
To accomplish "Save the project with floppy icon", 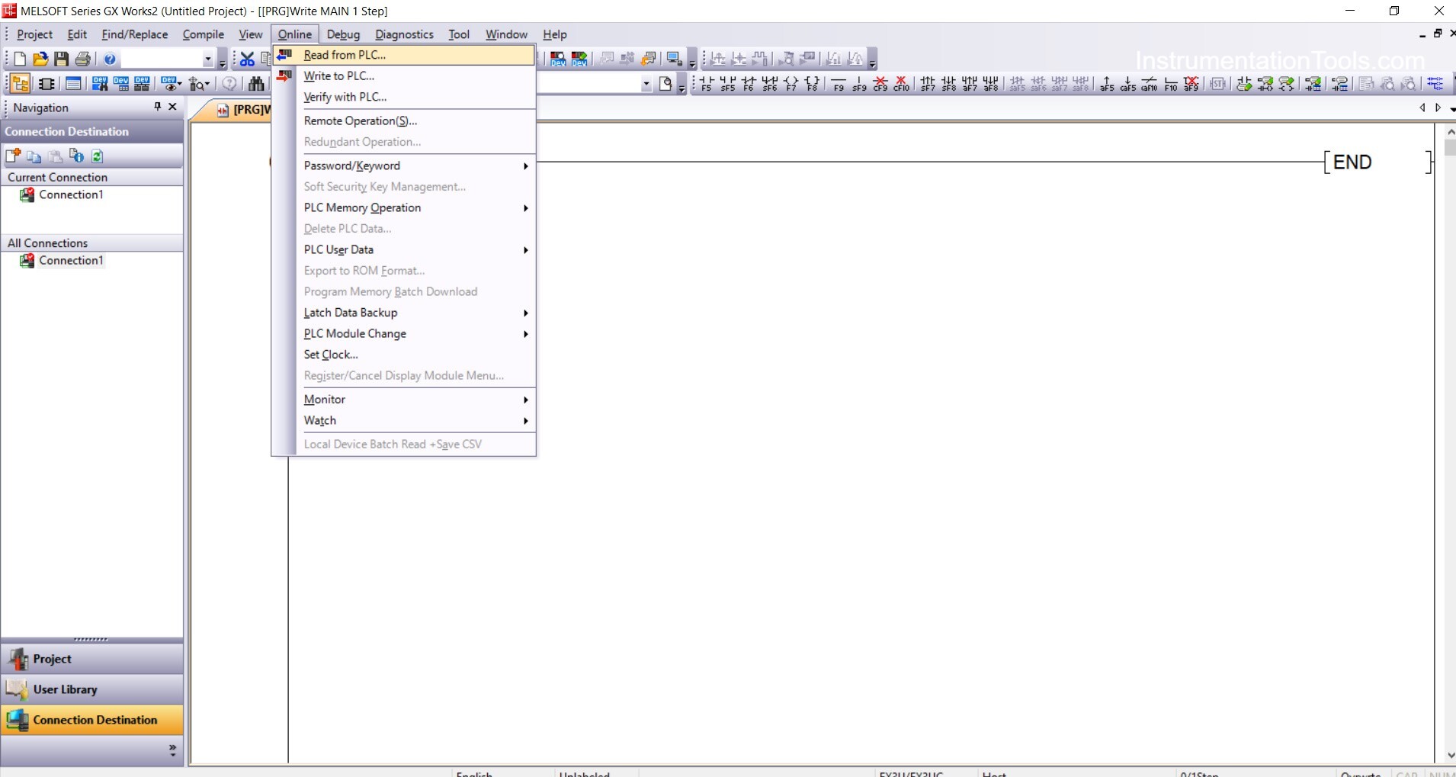I will (61, 59).
